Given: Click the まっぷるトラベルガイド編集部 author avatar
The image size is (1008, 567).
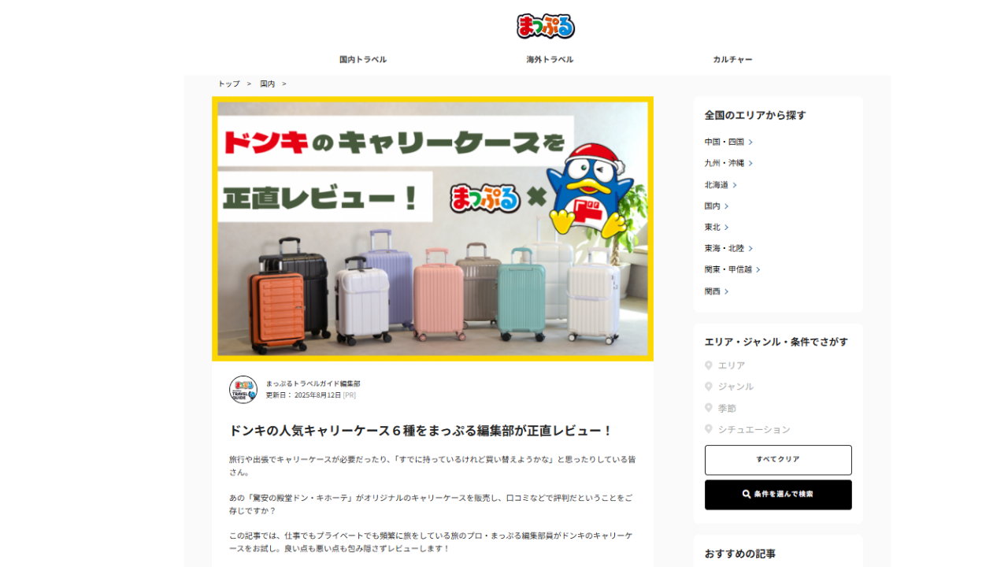Looking at the screenshot, I should point(243,390).
